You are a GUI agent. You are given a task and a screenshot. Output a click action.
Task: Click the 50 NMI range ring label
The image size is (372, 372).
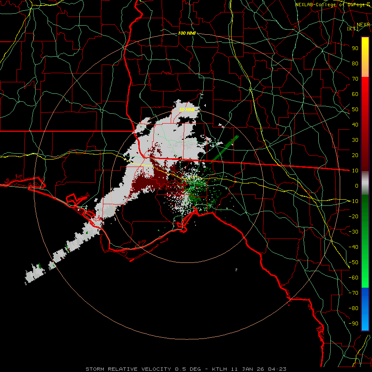point(187,110)
